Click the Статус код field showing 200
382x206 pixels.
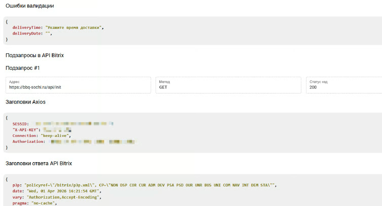(344, 85)
